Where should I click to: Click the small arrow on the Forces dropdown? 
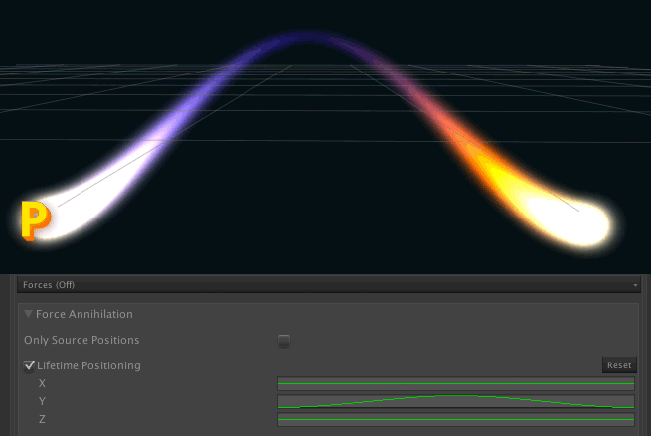635,285
